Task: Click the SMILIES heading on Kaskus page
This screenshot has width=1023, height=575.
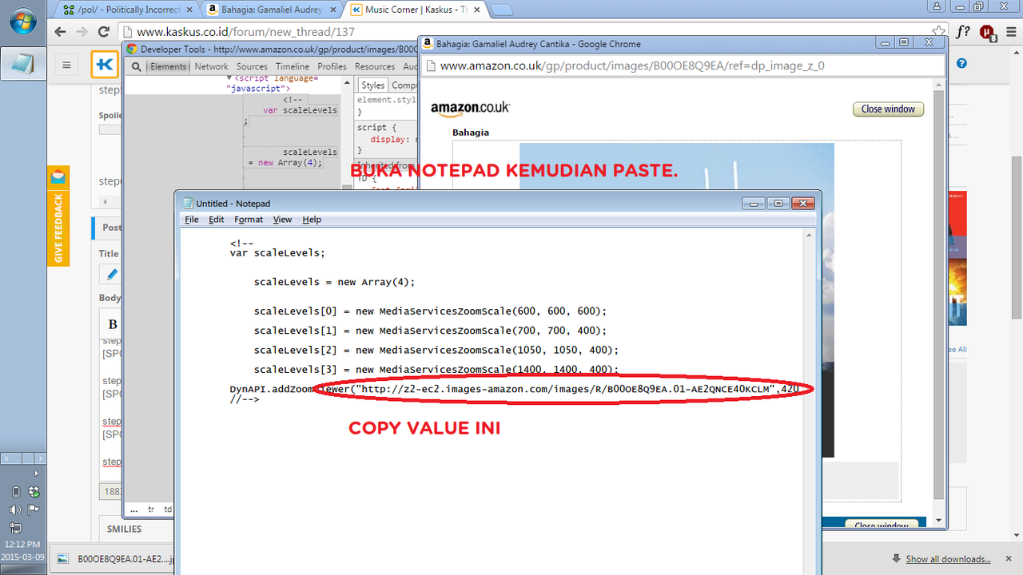Action: point(124,529)
